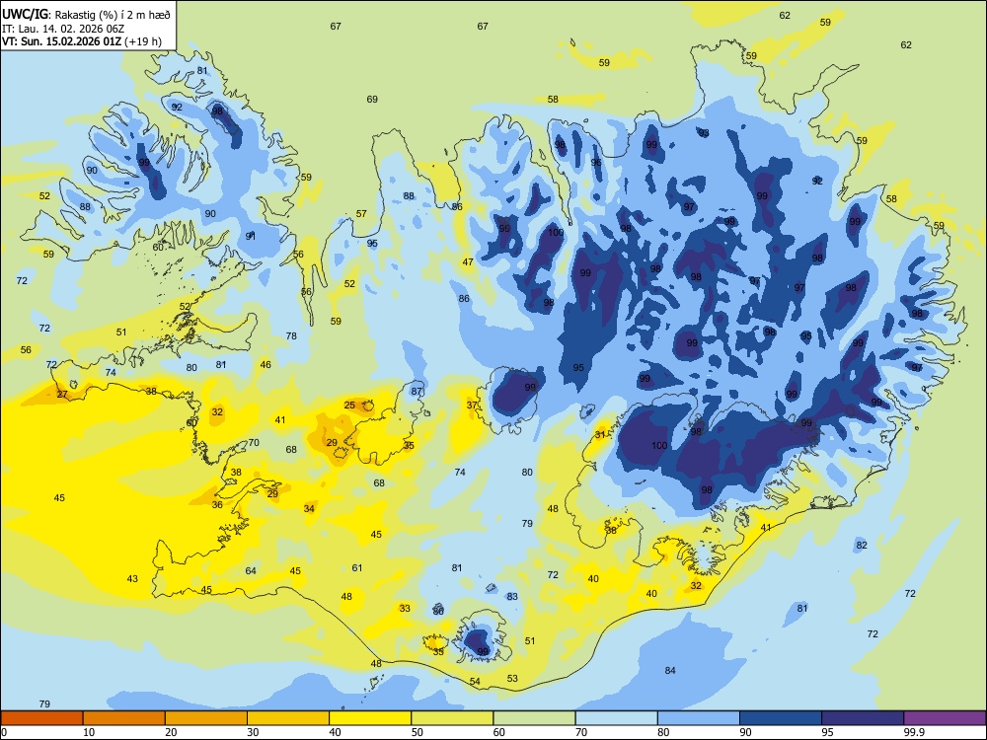This screenshot has height=740, width=987.
Task: Click the 'VT: Sun. 15.02.2026 01Z (+19 h)' line
Action: point(81,41)
